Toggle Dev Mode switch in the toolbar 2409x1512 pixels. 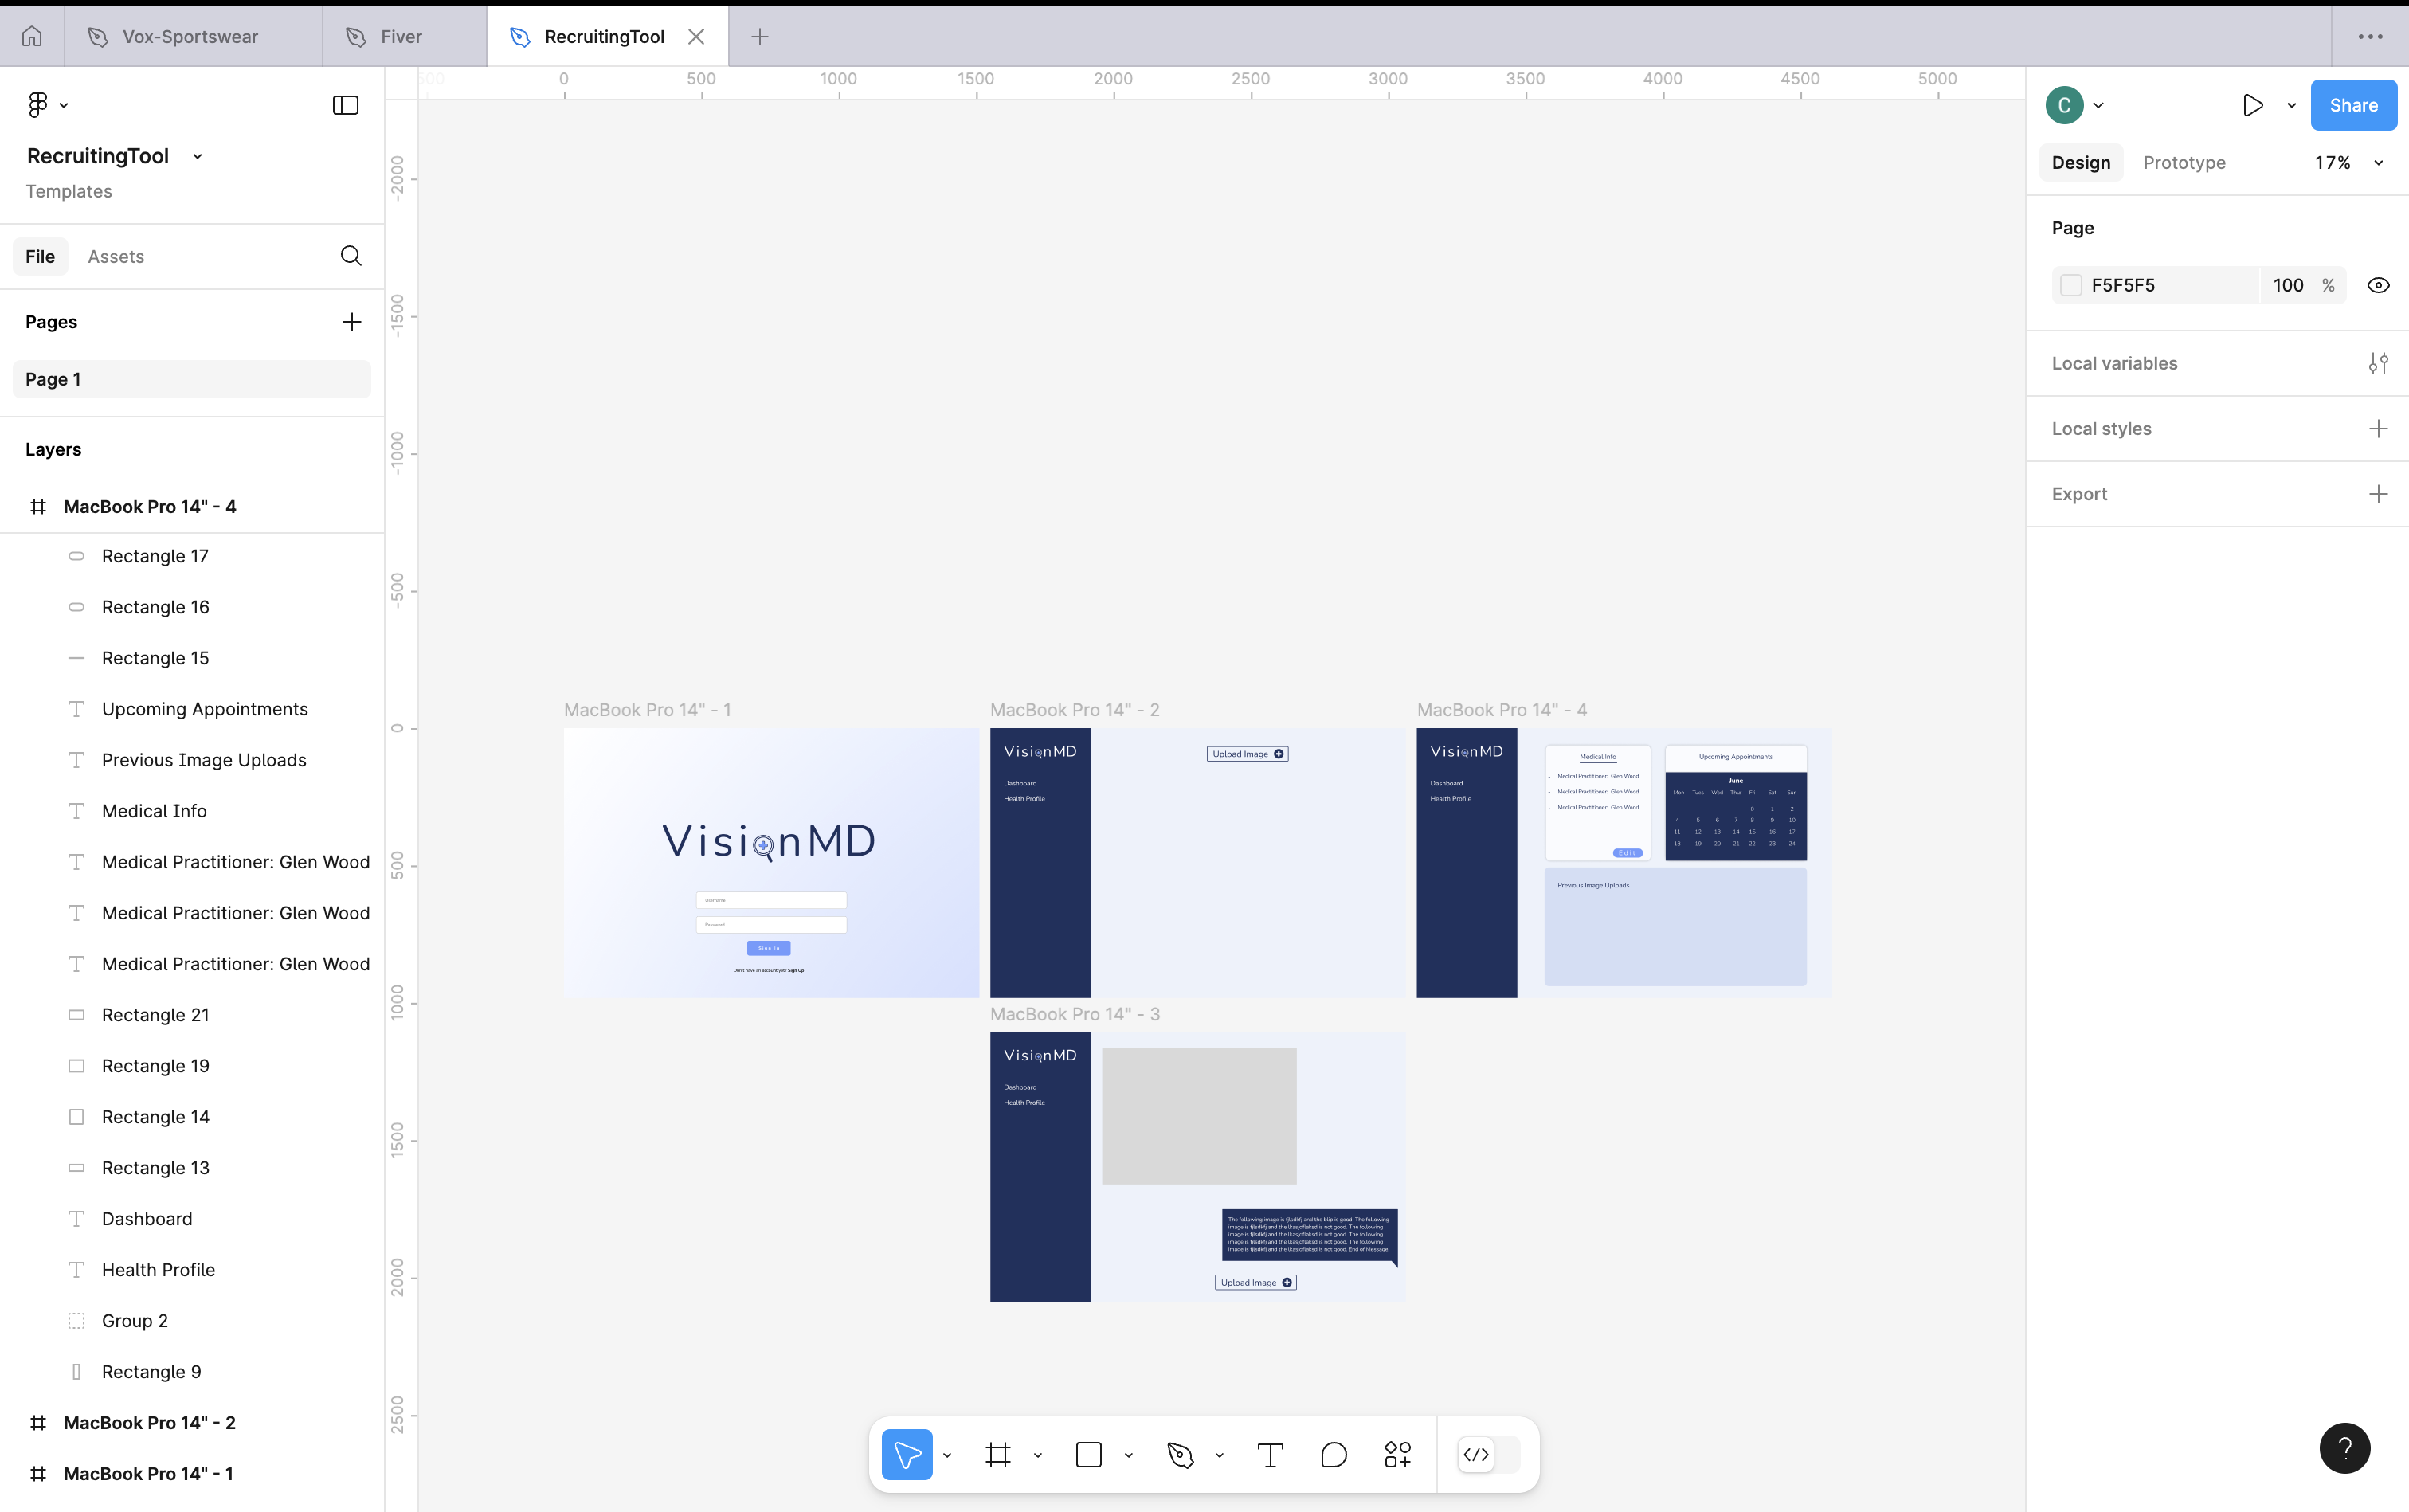1488,1455
